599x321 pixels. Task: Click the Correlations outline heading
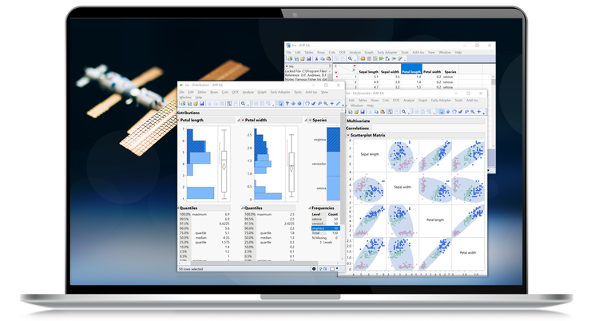click(357, 129)
